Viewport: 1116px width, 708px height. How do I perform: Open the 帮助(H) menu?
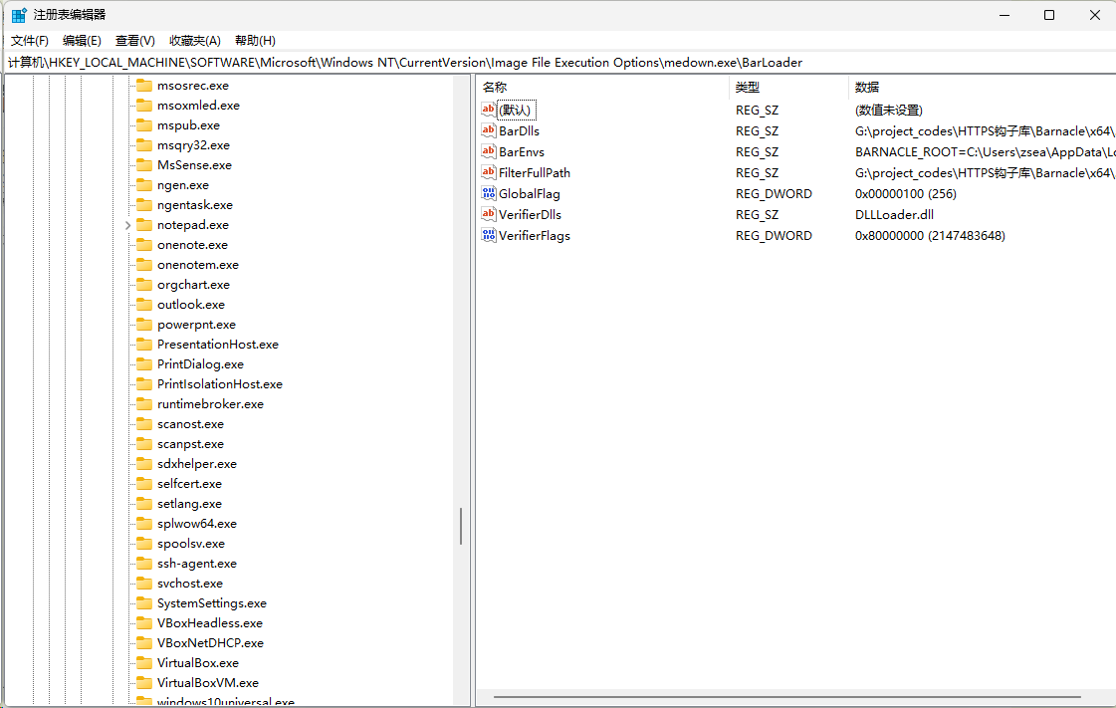click(x=255, y=41)
